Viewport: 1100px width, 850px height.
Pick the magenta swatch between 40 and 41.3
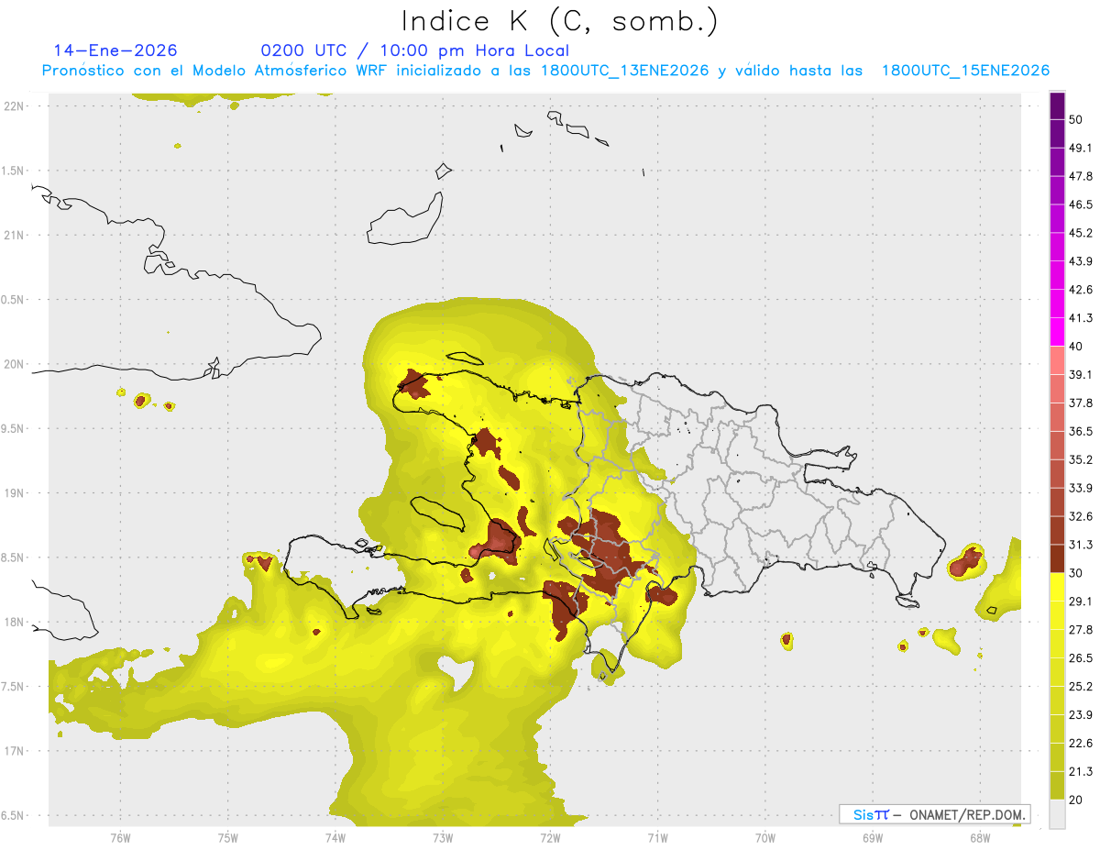[1057, 332]
